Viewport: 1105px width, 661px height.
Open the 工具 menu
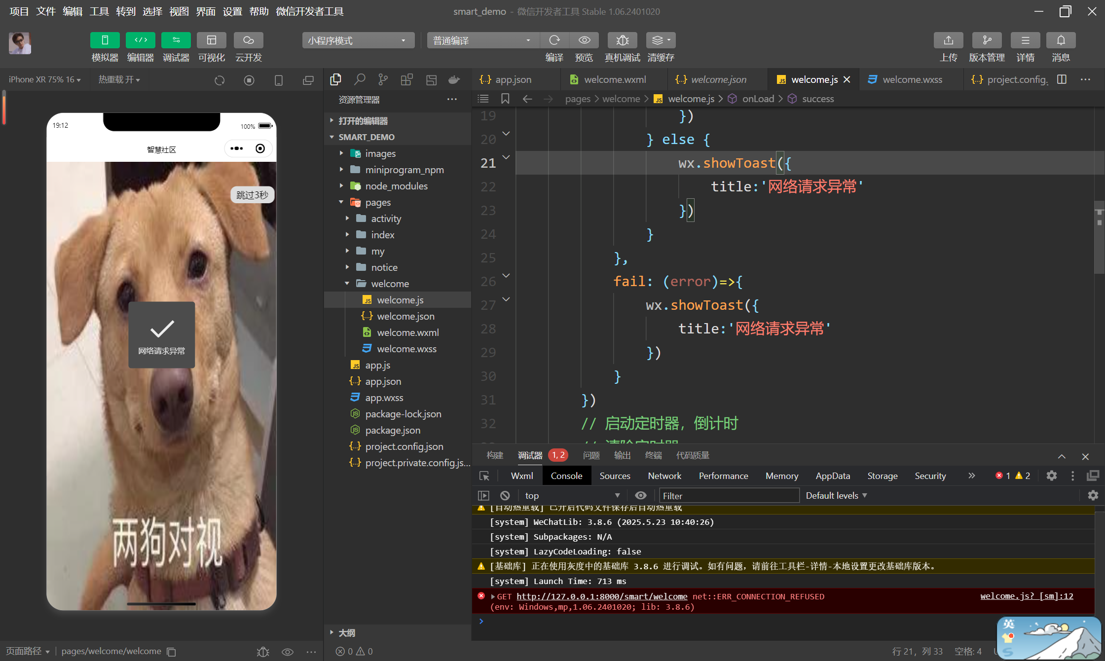pyautogui.click(x=99, y=11)
